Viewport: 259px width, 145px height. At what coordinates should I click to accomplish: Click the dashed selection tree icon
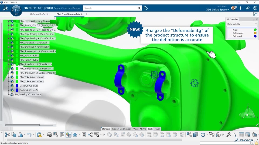[212, 135]
